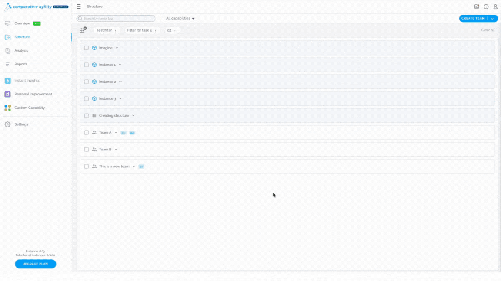Expand the Creating structure chevron
Image resolution: width=501 pixels, height=281 pixels.
133,116
